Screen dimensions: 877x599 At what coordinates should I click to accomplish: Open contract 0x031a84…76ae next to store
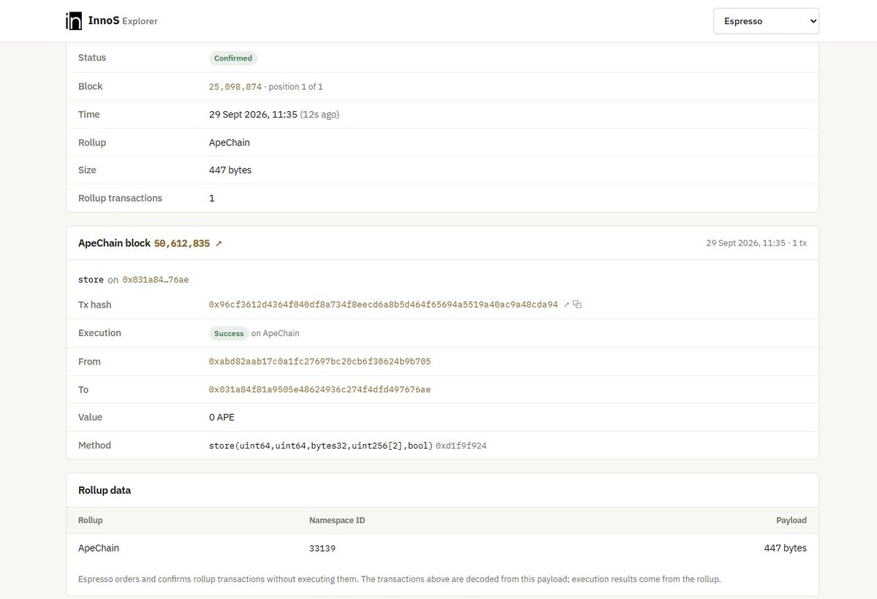point(156,280)
